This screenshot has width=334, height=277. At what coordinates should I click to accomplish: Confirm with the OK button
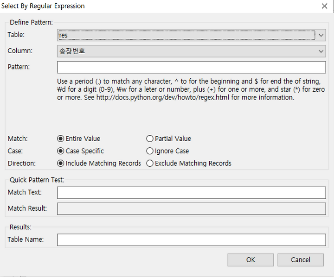pos(250,260)
